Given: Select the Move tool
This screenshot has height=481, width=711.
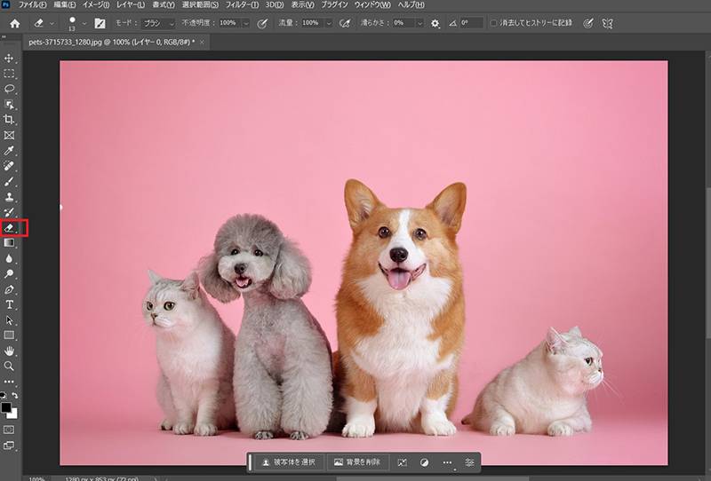Looking at the screenshot, I should (9, 58).
